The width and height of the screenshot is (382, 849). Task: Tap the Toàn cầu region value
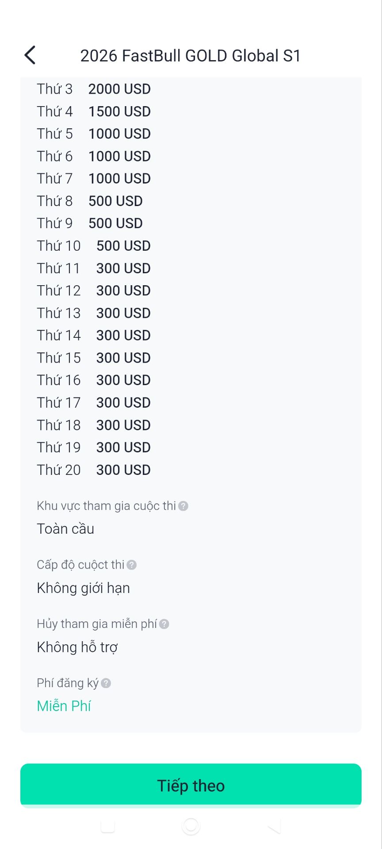[65, 529]
